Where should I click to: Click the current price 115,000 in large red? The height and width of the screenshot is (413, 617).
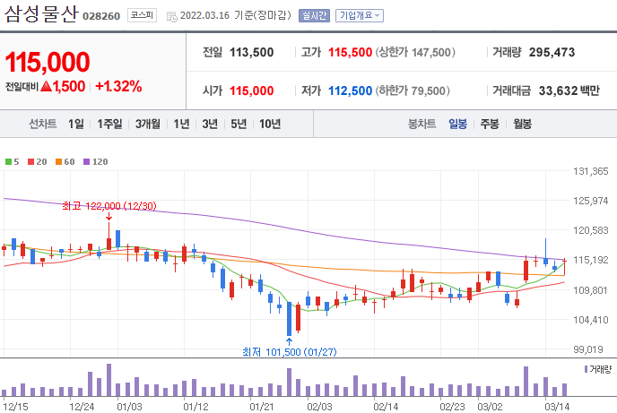tap(48, 62)
